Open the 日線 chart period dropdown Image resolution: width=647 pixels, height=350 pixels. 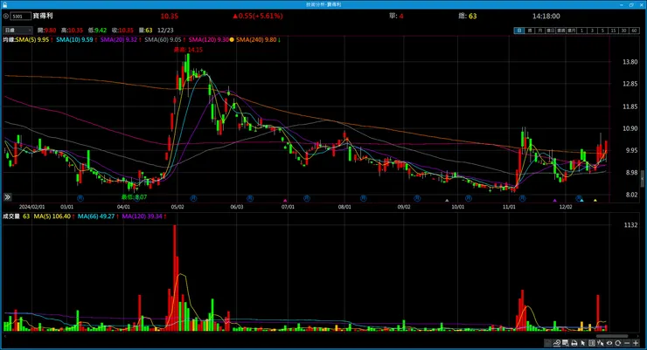pos(17,30)
